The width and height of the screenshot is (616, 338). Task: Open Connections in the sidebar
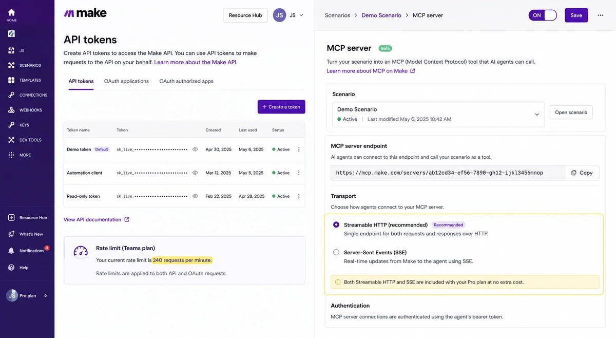[27, 95]
